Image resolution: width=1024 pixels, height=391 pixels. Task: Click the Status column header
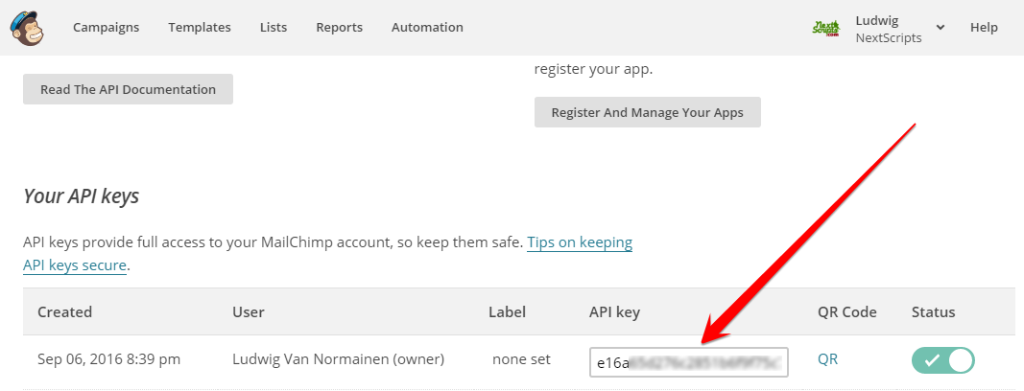tap(933, 312)
